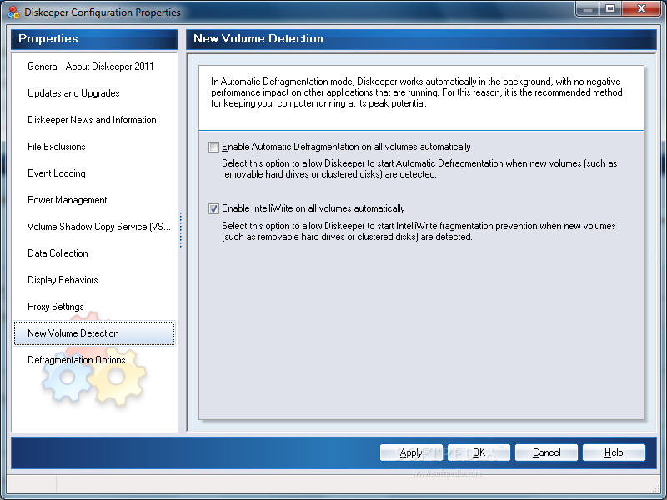Image resolution: width=667 pixels, height=500 pixels.
Task: Select Event Logging in Properties list
Action: pos(57,173)
